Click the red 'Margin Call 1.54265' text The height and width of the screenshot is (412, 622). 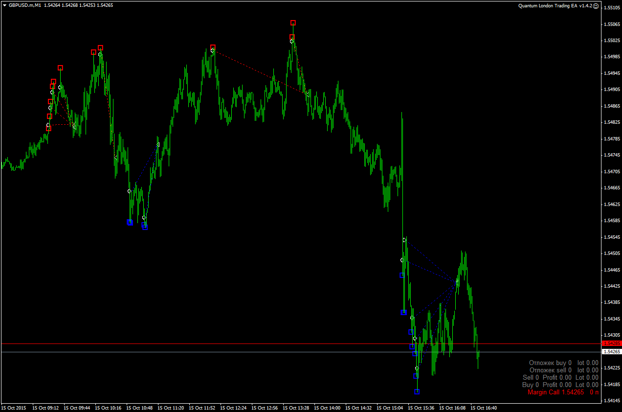(555, 392)
